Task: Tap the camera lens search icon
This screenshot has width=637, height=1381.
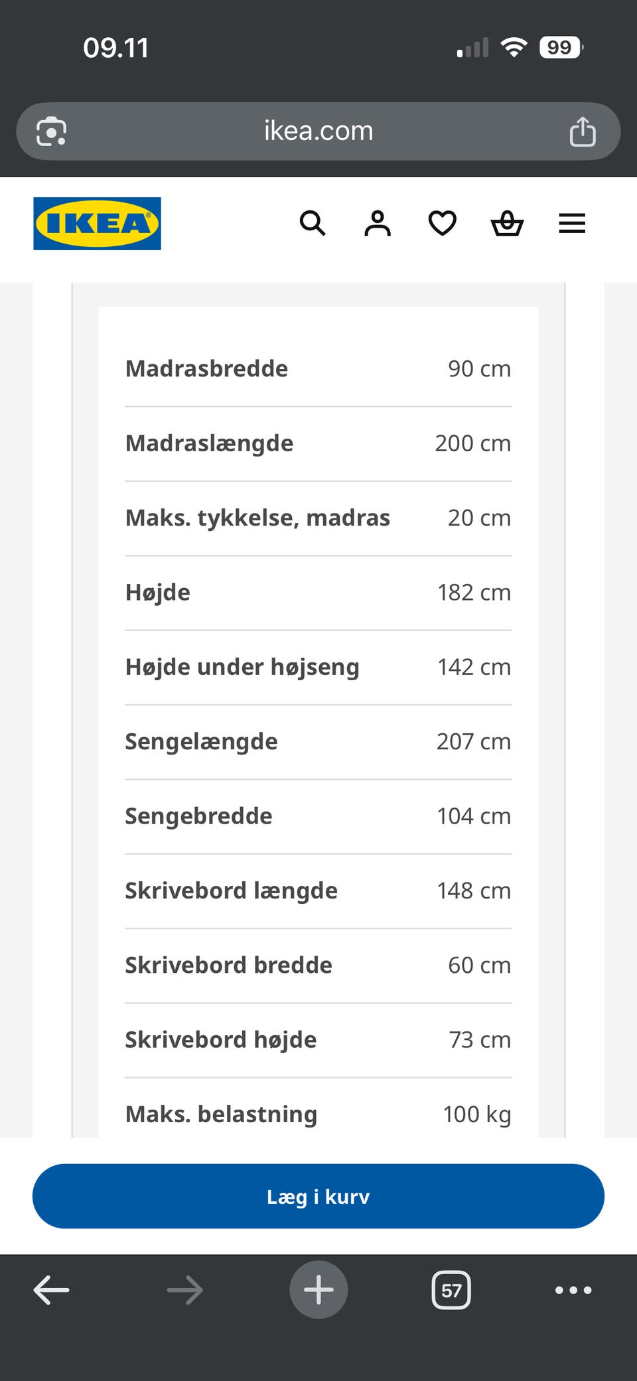Action: point(51,131)
